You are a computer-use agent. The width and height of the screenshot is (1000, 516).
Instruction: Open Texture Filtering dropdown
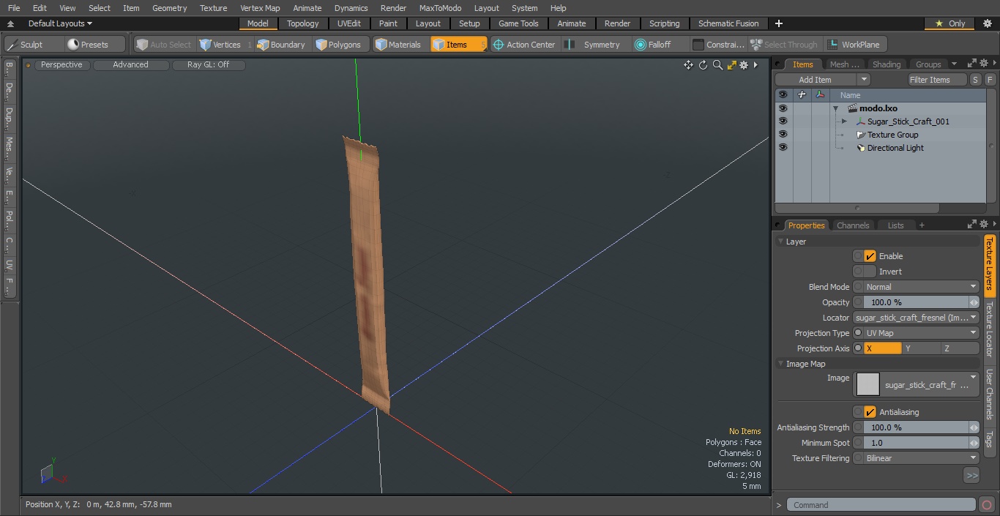(x=921, y=458)
